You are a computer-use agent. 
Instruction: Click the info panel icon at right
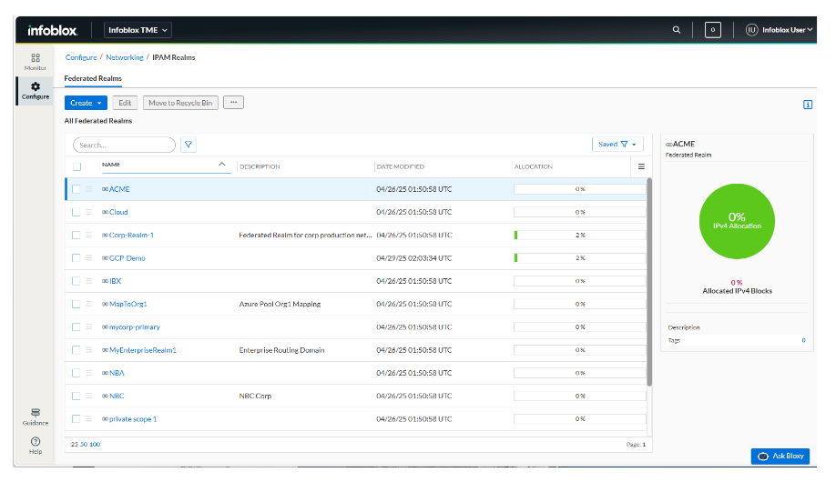(x=807, y=105)
